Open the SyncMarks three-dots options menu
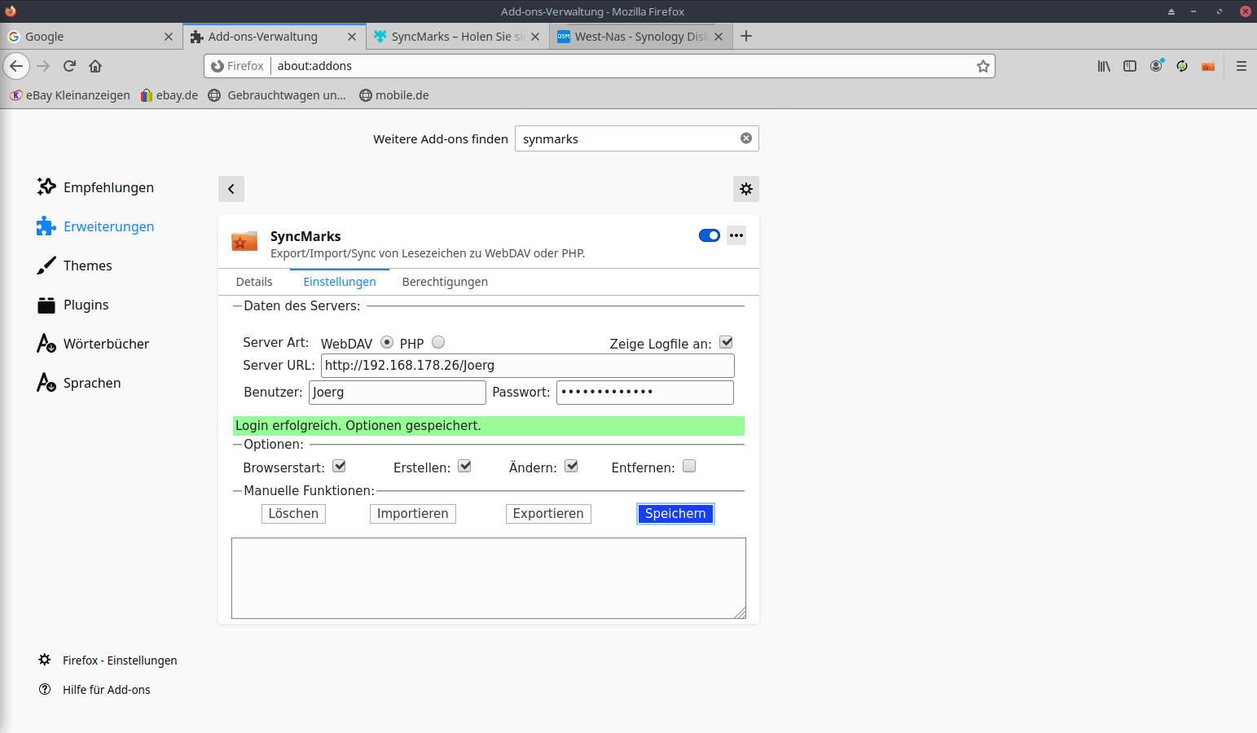Screen dimensions: 1257x733 click(x=736, y=235)
